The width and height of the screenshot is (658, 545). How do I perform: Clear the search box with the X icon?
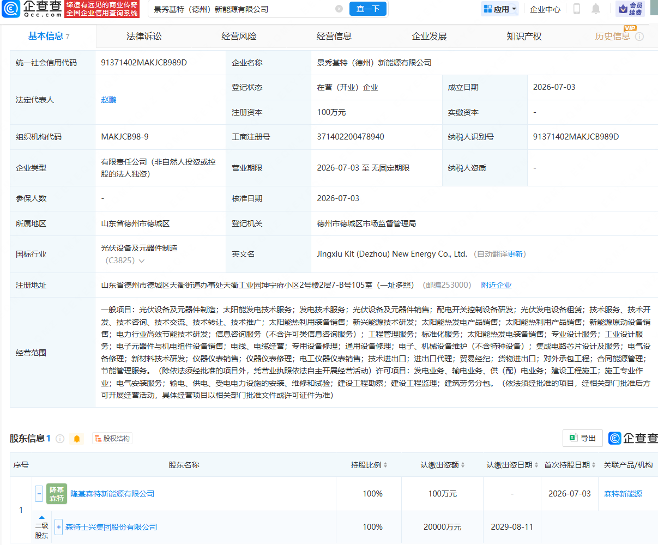(339, 9)
